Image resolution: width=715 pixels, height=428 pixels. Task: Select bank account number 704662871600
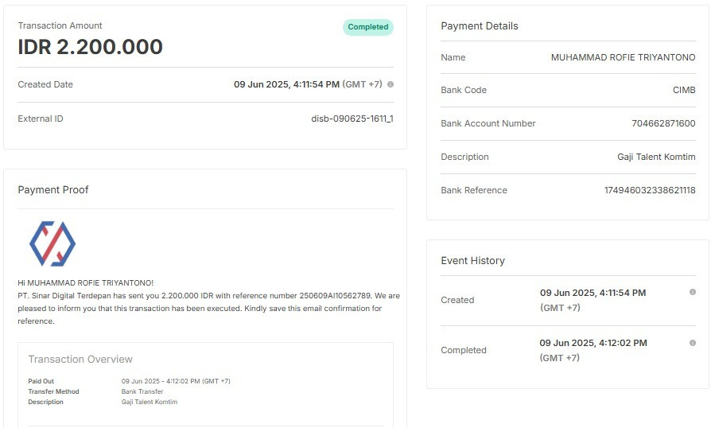(x=663, y=123)
